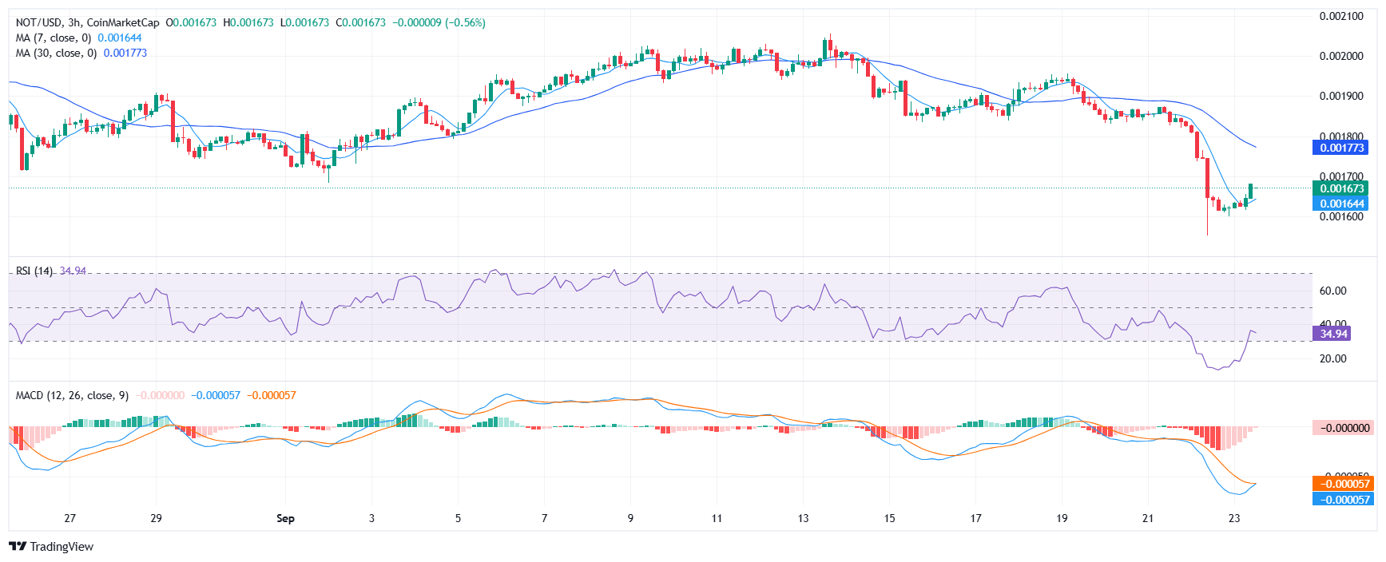Click the light blue 0.001644 MA price tag
This screenshot has height=562, width=1386.
point(1340,204)
